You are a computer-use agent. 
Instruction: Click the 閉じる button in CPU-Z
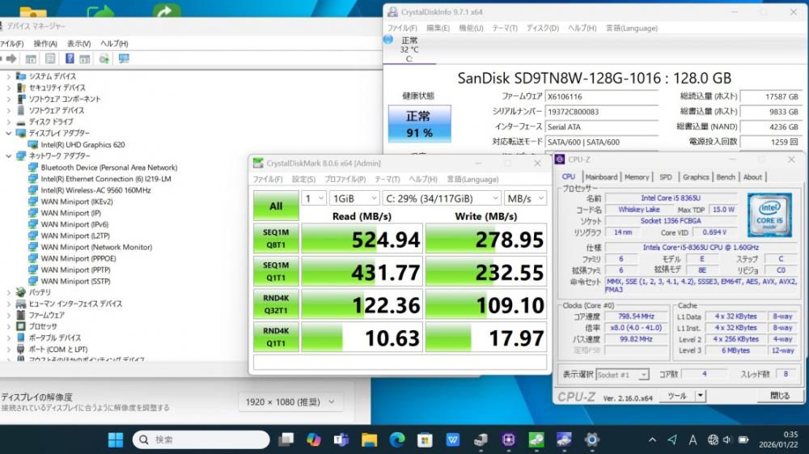pos(780,397)
